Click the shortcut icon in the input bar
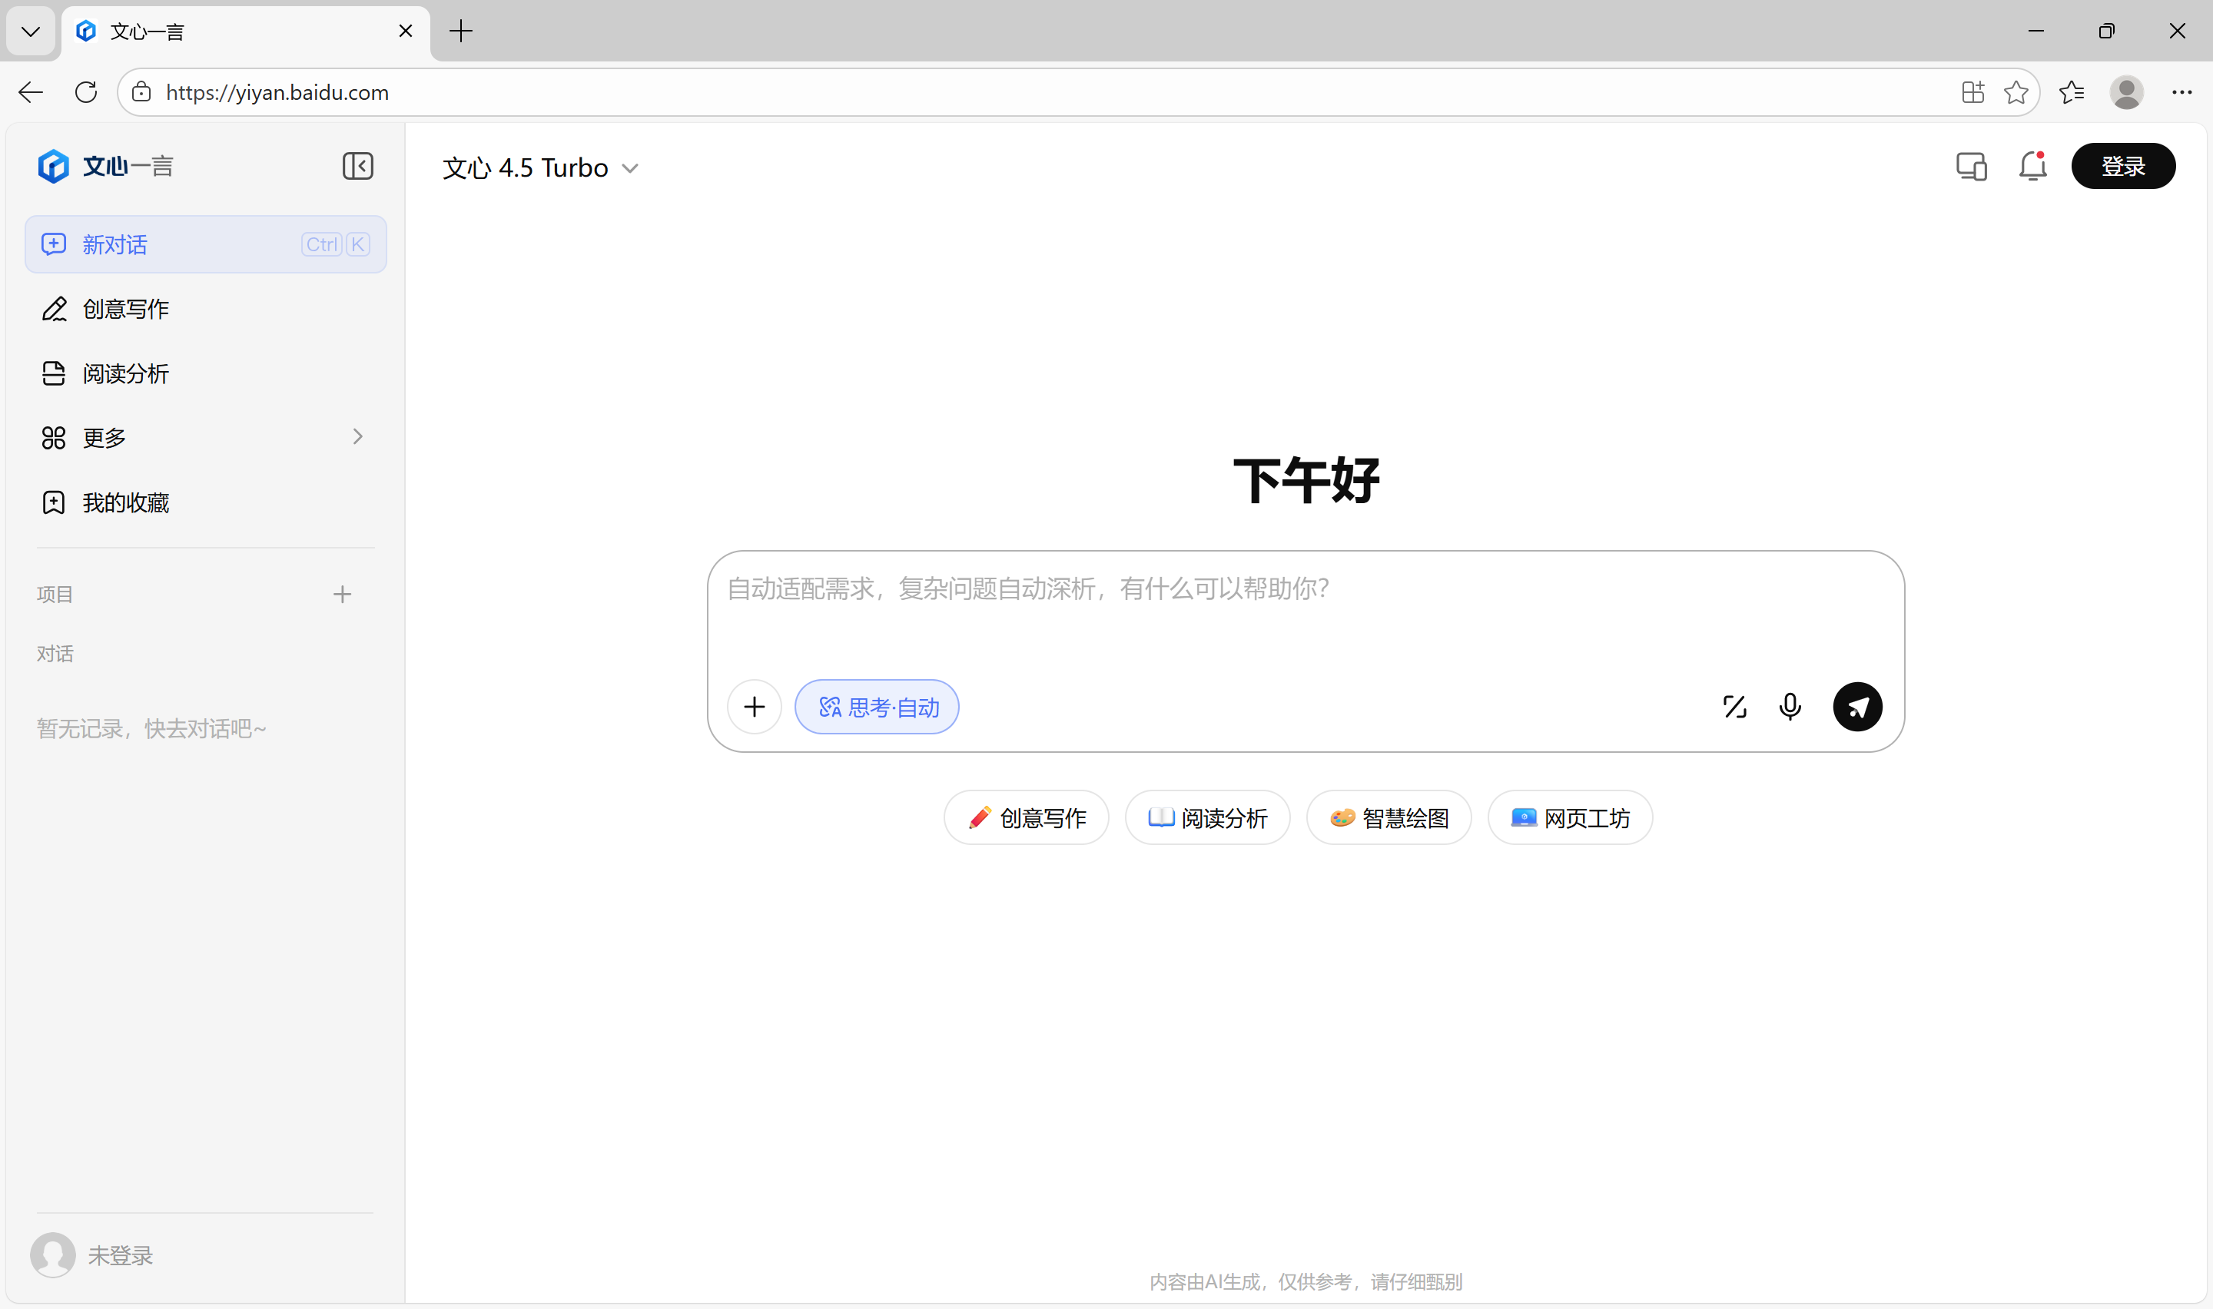Screen dimensions: 2213x1309 [1735, 707]
